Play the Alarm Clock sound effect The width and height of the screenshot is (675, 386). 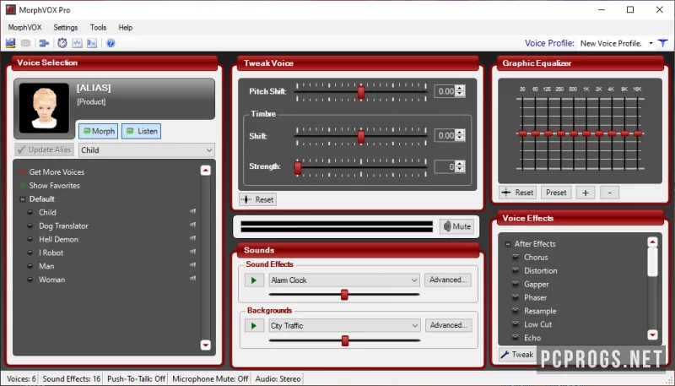pos(254,280)
